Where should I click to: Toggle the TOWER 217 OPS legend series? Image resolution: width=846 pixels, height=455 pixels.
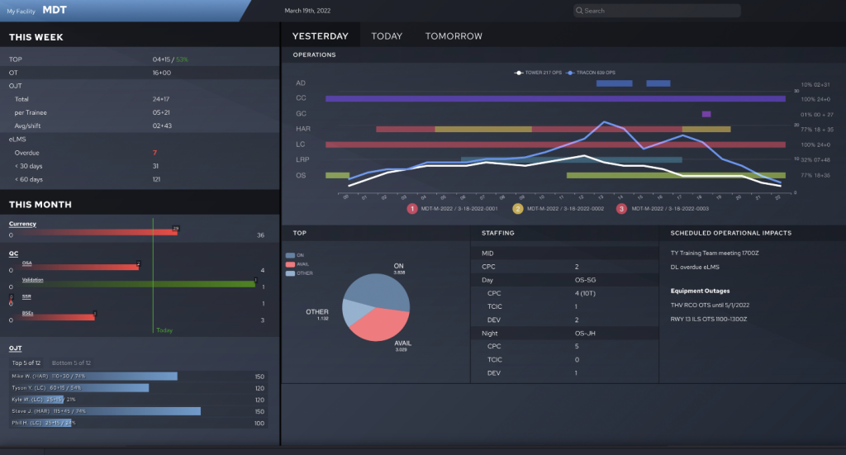537,73
